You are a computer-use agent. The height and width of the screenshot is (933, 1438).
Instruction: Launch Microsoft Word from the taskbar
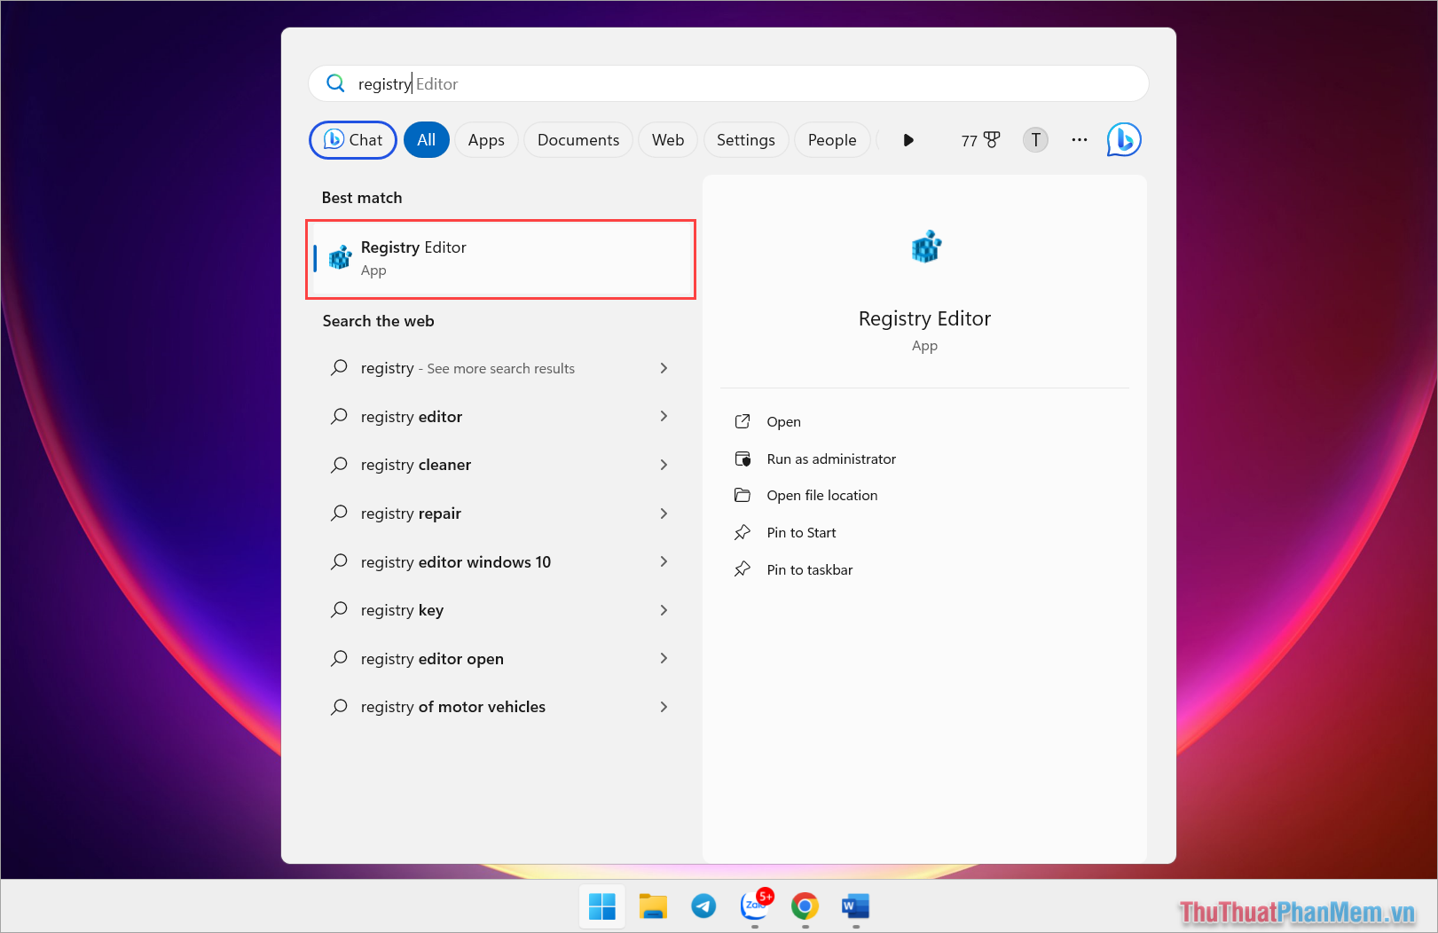[x=854, y=906]
